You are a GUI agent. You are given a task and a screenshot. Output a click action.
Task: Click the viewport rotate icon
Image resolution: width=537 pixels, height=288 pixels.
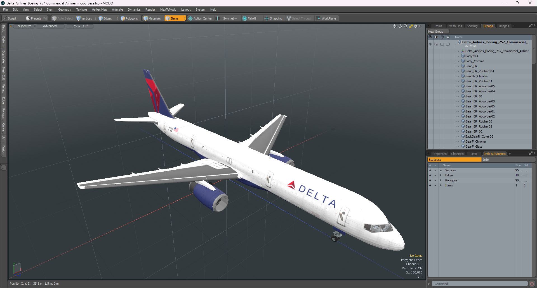(x=400, y=26)
